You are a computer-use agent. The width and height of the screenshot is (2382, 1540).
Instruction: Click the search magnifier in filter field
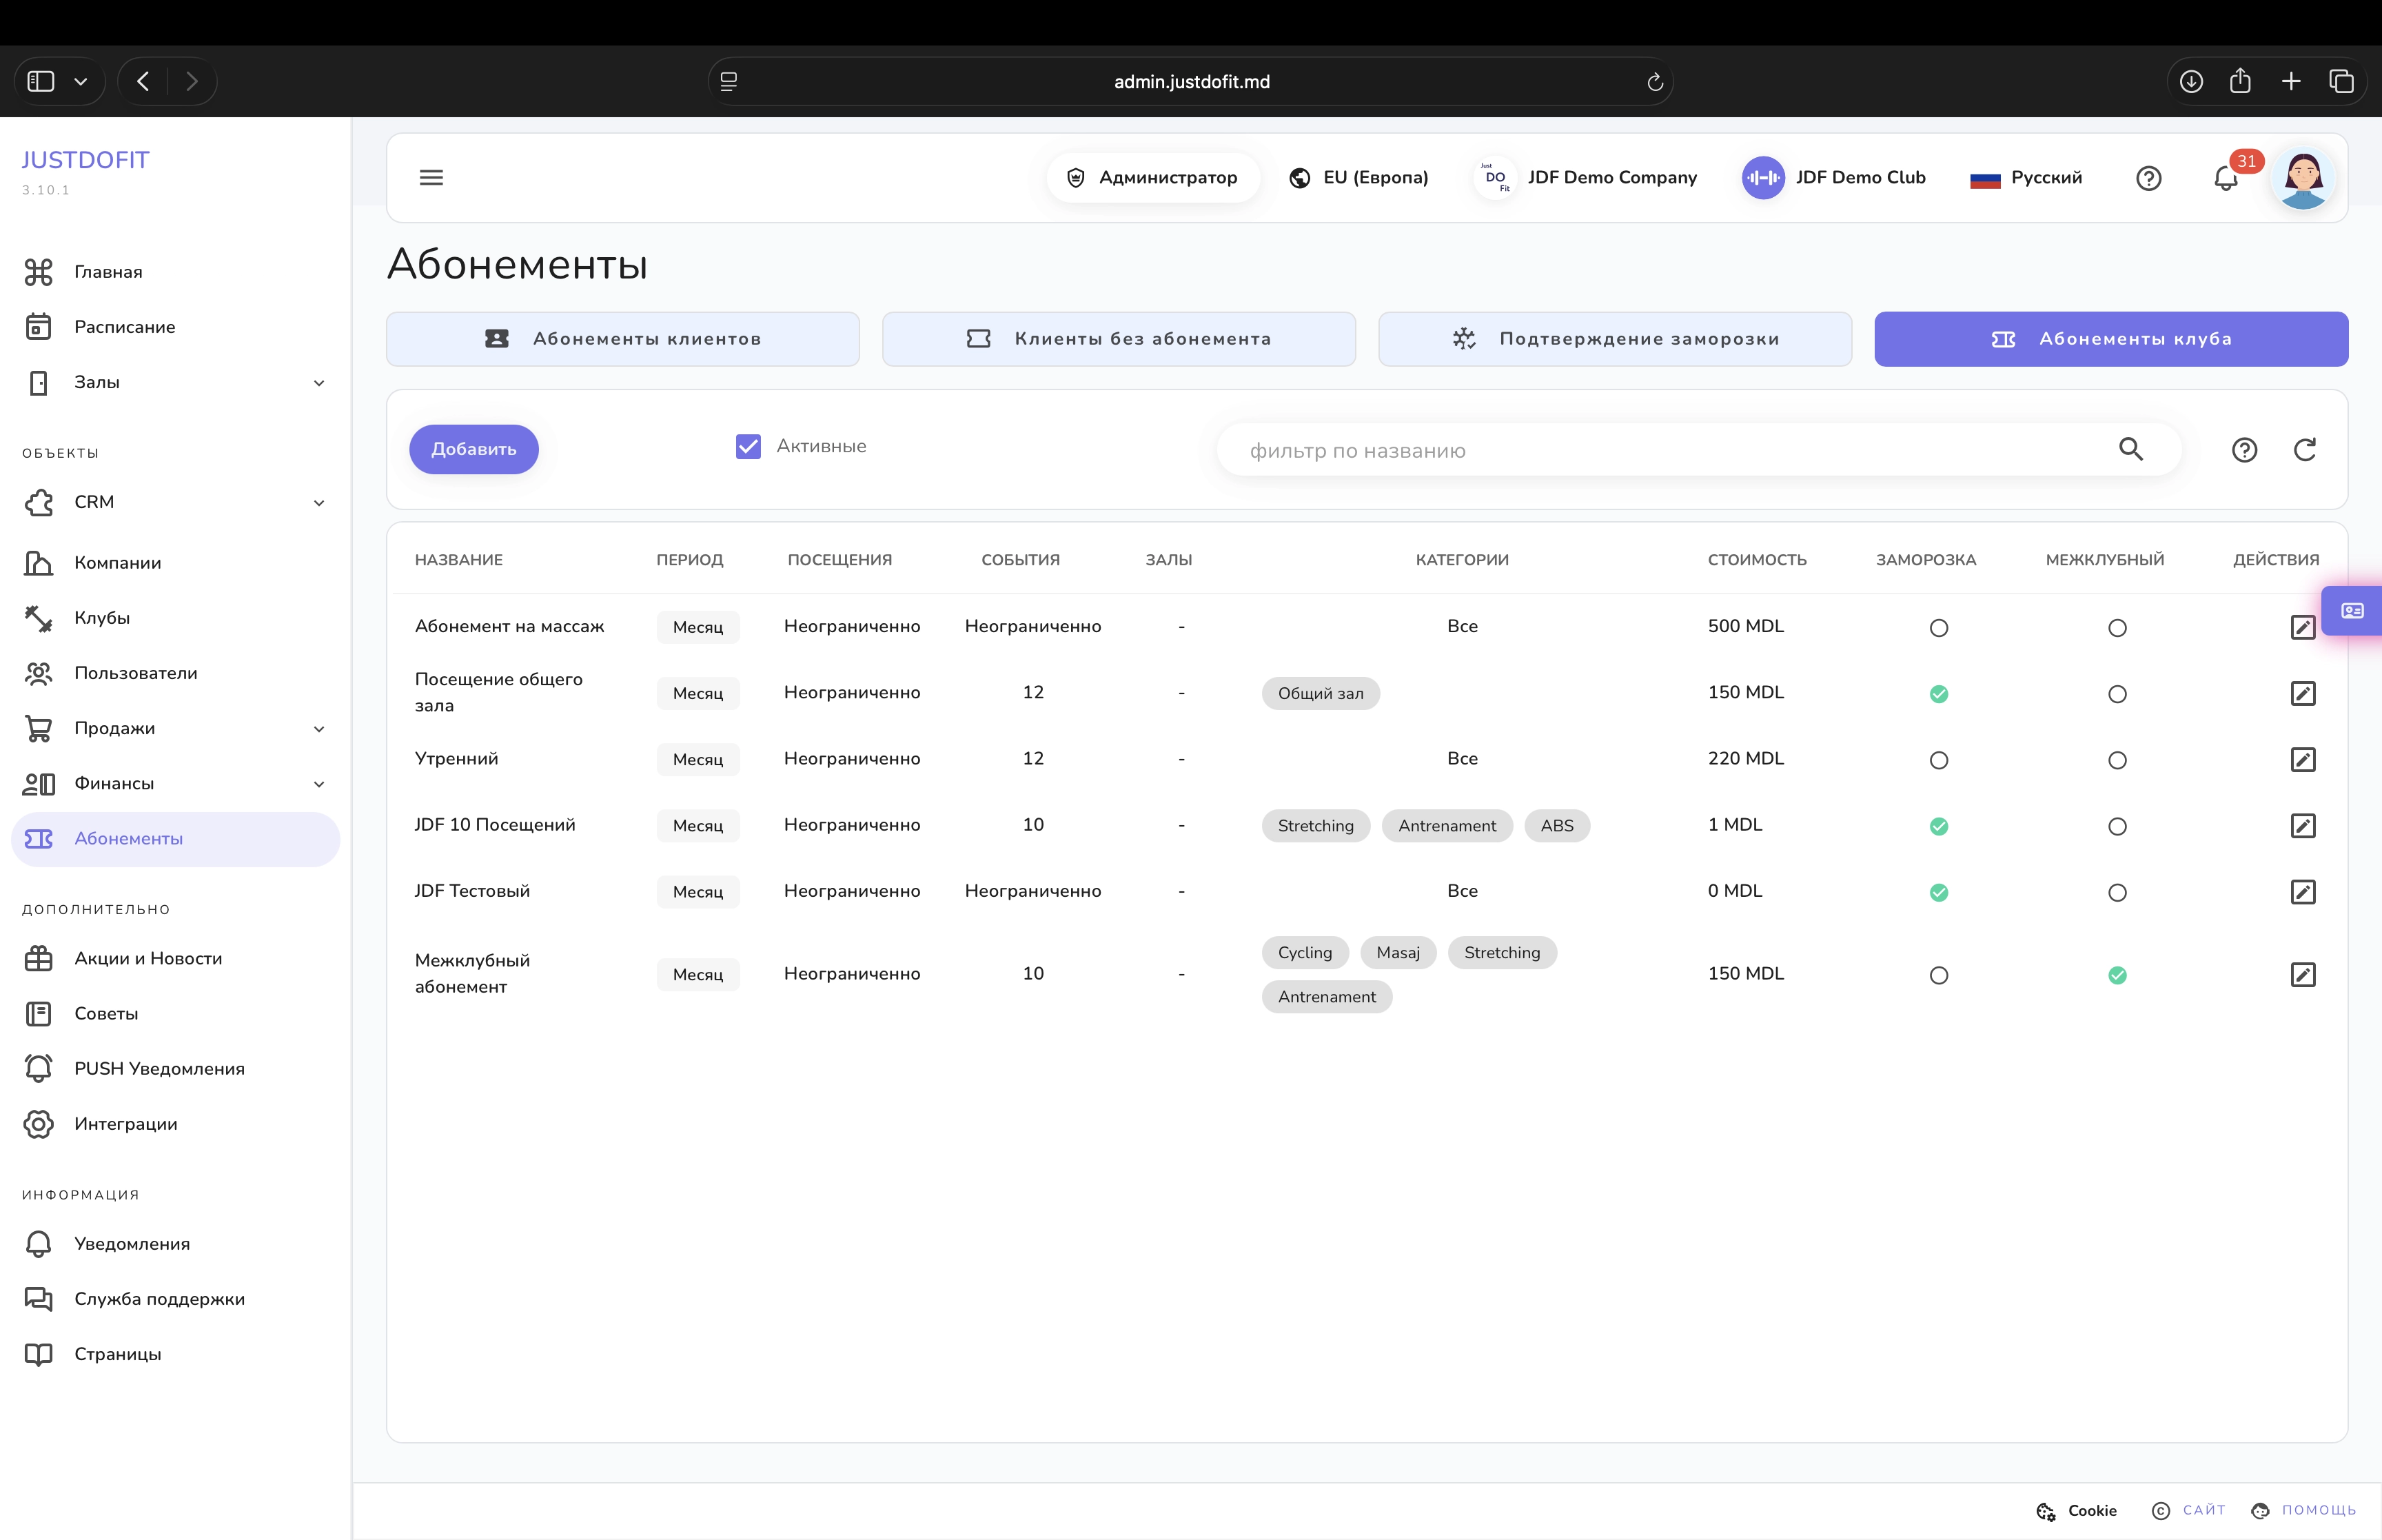[x=2130, y=450]
